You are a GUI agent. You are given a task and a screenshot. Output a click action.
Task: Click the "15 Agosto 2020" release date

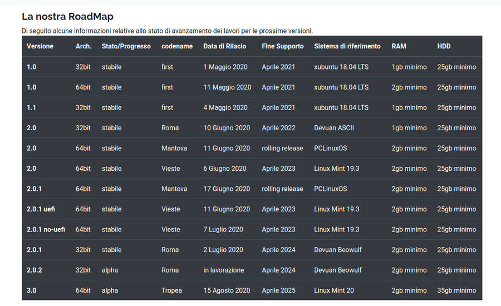coord(227,290)
